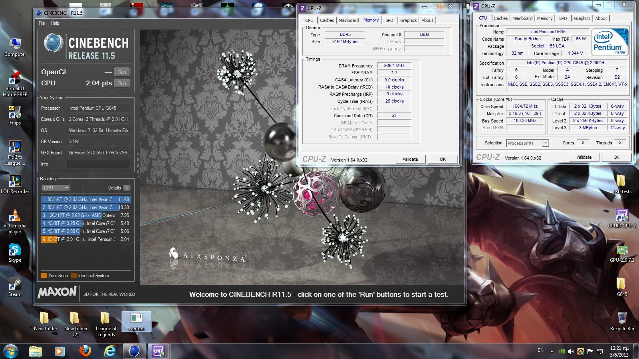Launch VLC media player shortcut

point(15,221)
